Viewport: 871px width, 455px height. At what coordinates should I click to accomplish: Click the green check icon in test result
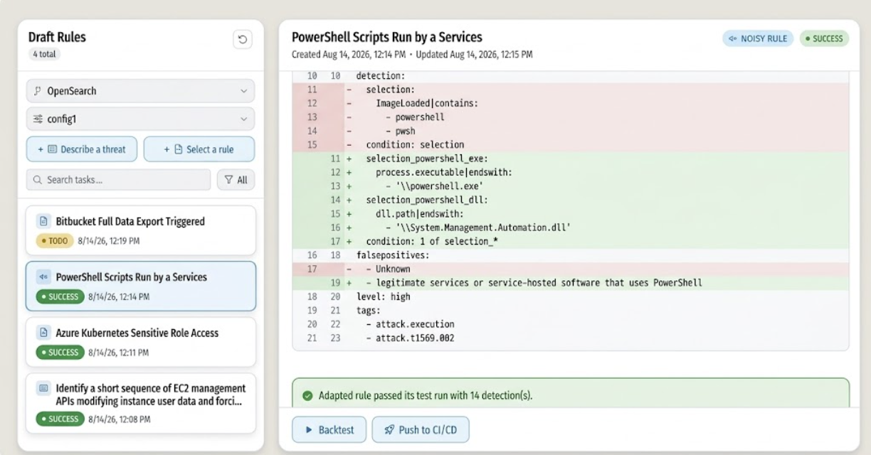(x=307, y=395)
